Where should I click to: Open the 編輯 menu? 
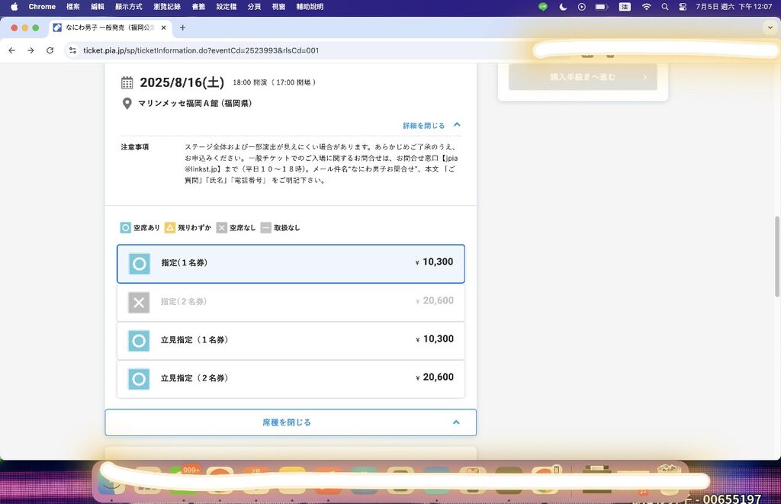coord(98,6)
